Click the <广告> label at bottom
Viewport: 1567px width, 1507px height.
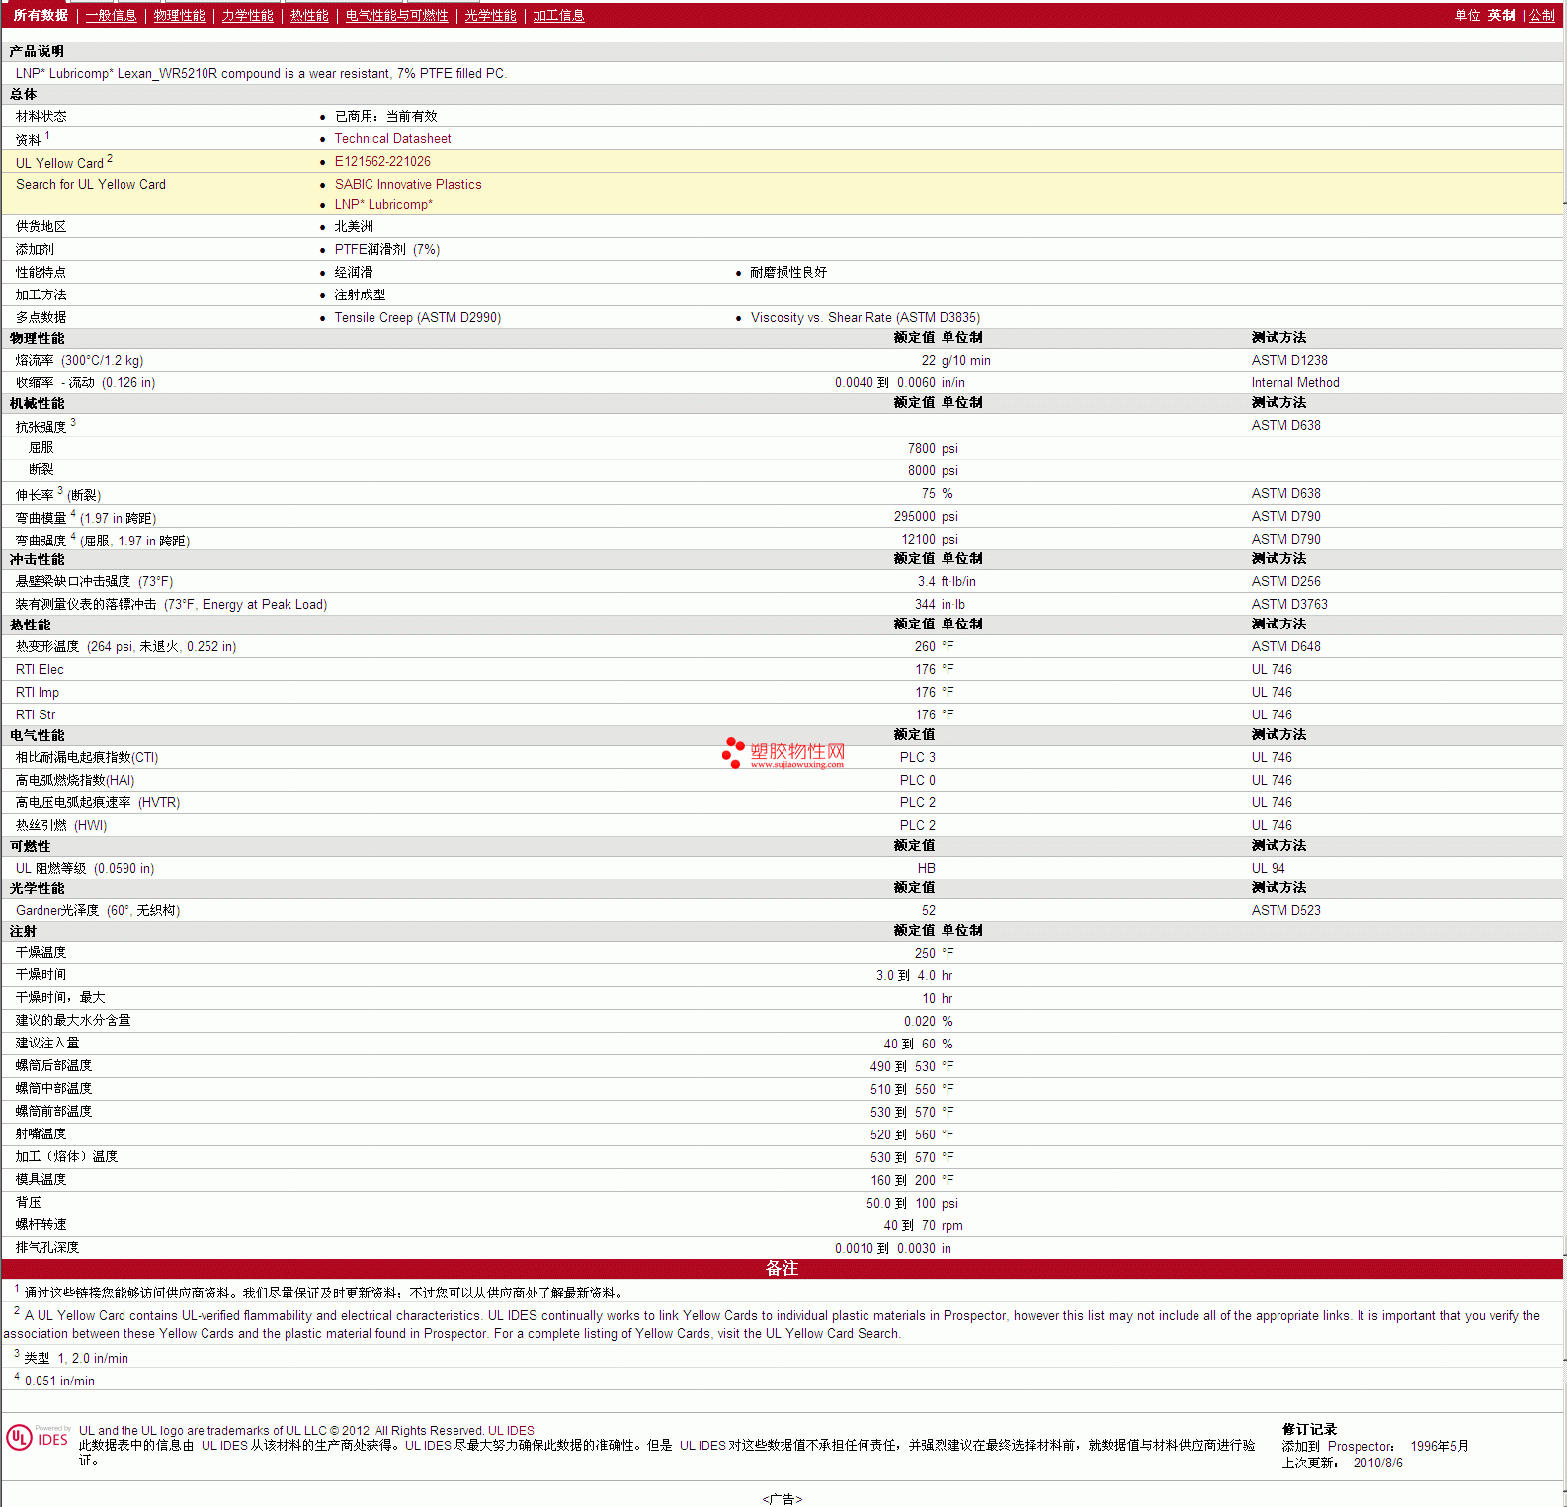783,1500
